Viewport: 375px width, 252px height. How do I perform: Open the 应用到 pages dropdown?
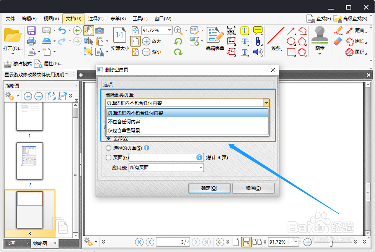click(166, 168)
